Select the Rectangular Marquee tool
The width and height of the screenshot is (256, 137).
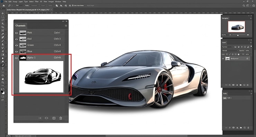point(3,17)
